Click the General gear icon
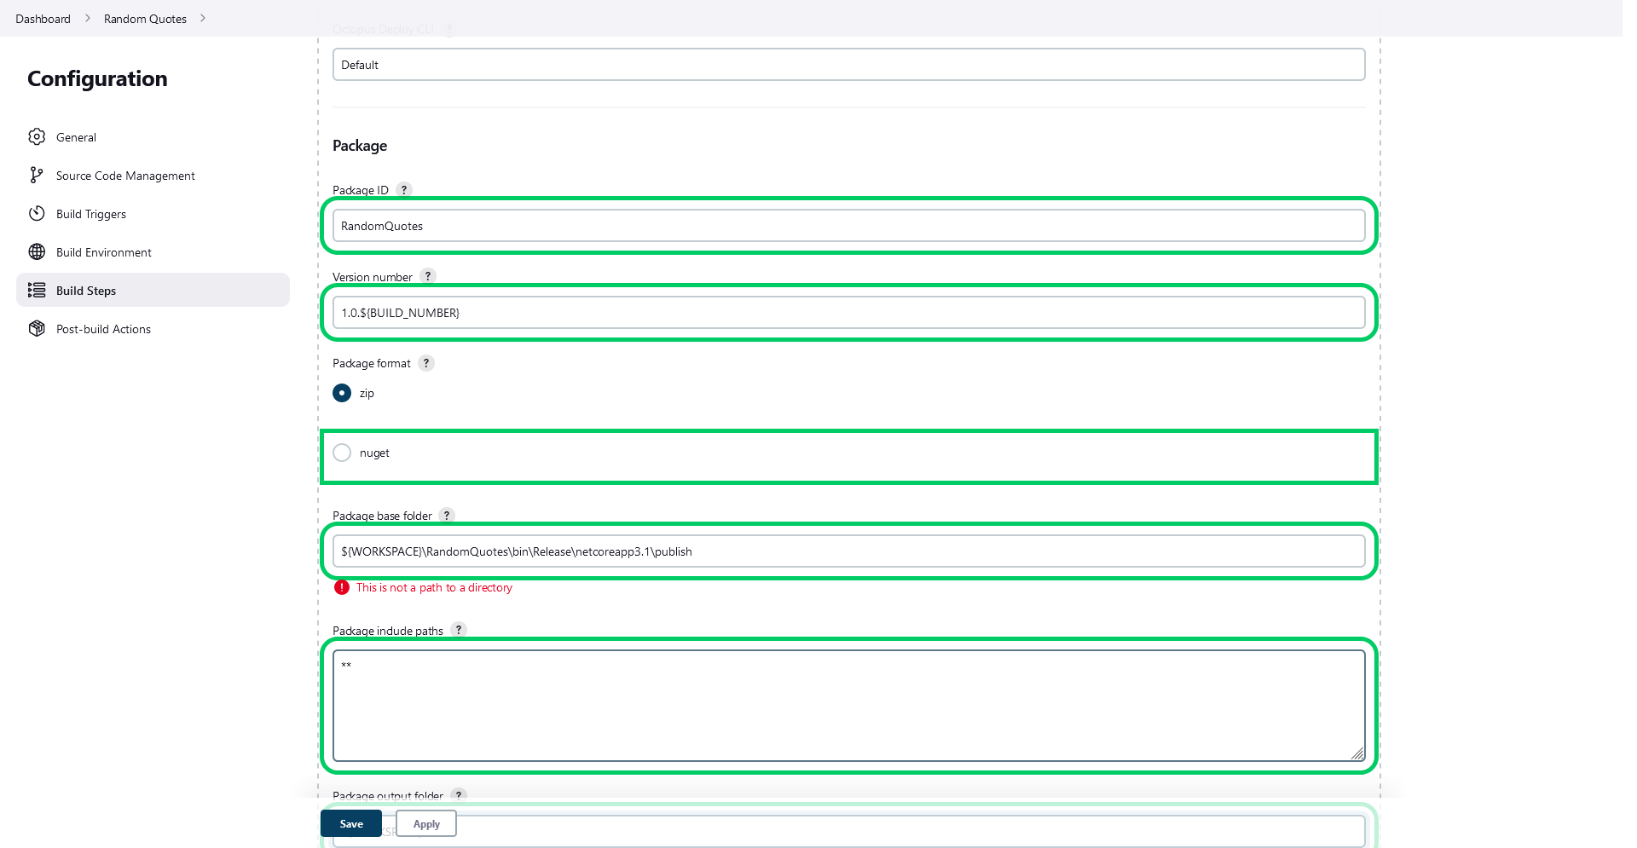 coord(37,137)
